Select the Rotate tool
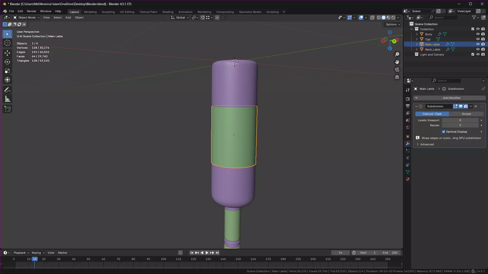Screen dimensions: 488x274 point(7,62)
